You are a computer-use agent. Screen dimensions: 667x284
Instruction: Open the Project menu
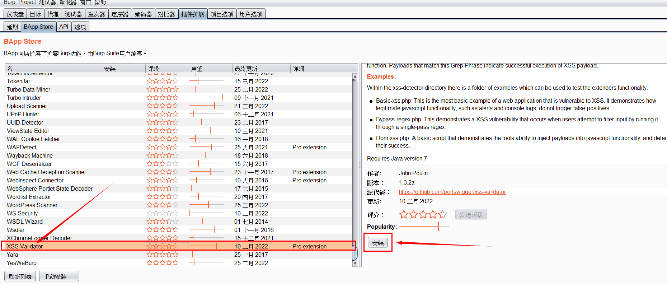[27, 2]
